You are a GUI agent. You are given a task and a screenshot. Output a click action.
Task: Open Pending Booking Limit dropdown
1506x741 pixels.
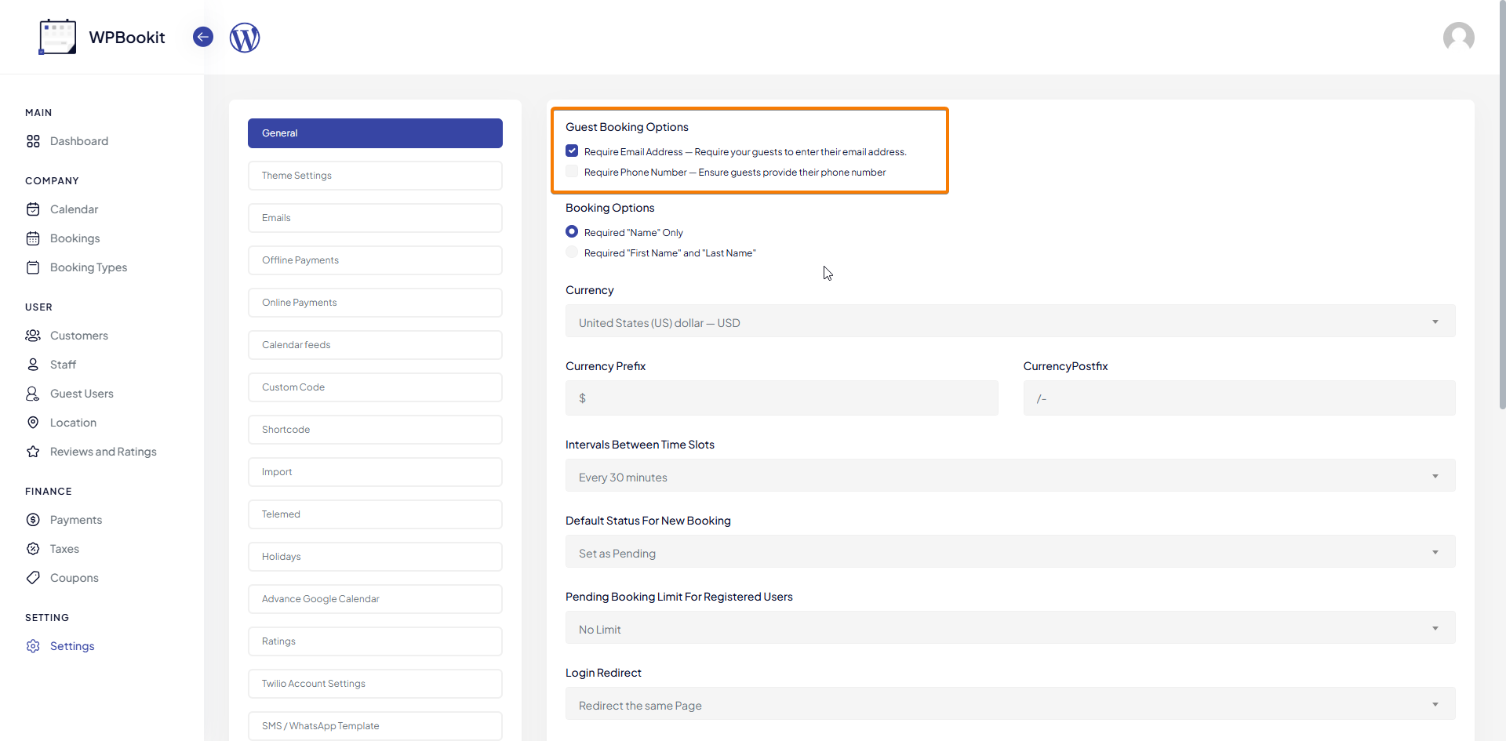(x=1010, y=628)
